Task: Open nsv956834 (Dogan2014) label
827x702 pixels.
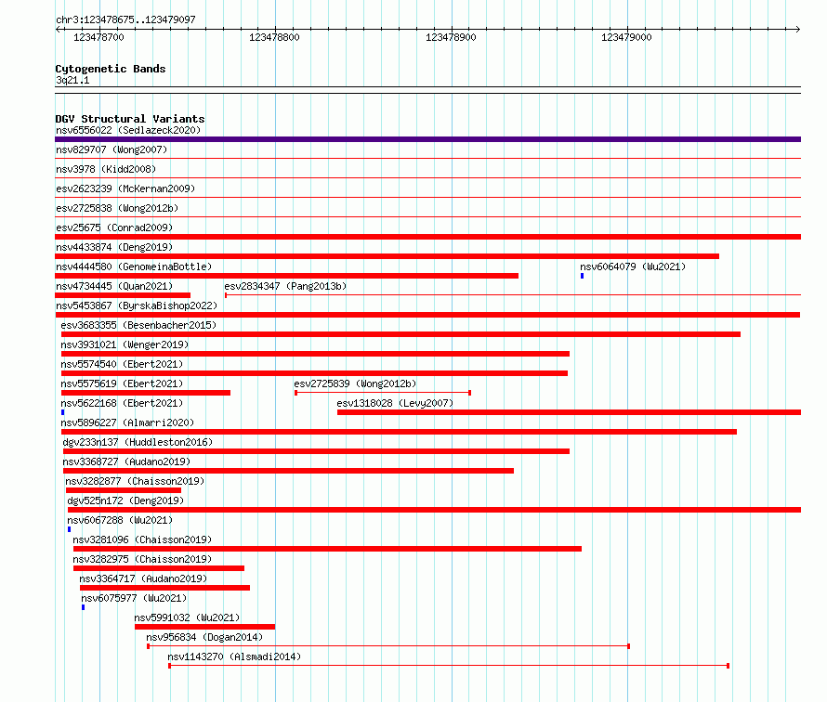Action: [x=204, y=637]
